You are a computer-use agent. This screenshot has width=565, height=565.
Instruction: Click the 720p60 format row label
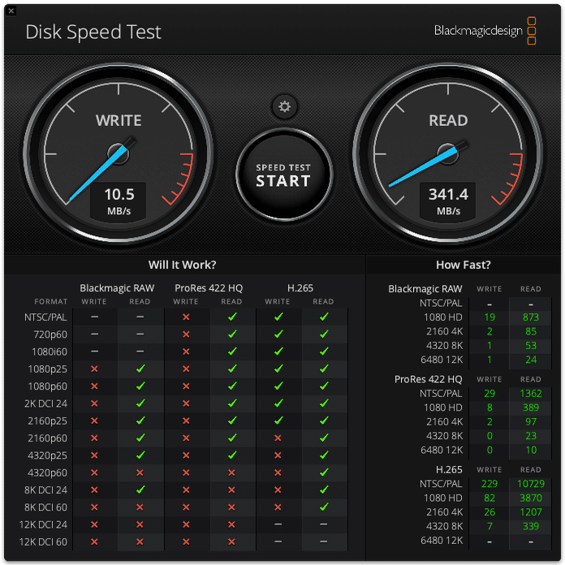tap(50, 334)
